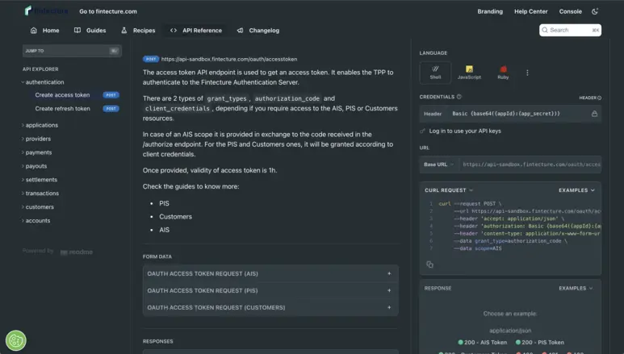
Task: Open more languages via three-dot icon
Action: click(x=527, y=73)
